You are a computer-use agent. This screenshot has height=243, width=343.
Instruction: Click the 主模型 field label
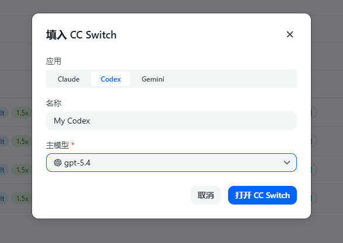[x=57, y=145]
